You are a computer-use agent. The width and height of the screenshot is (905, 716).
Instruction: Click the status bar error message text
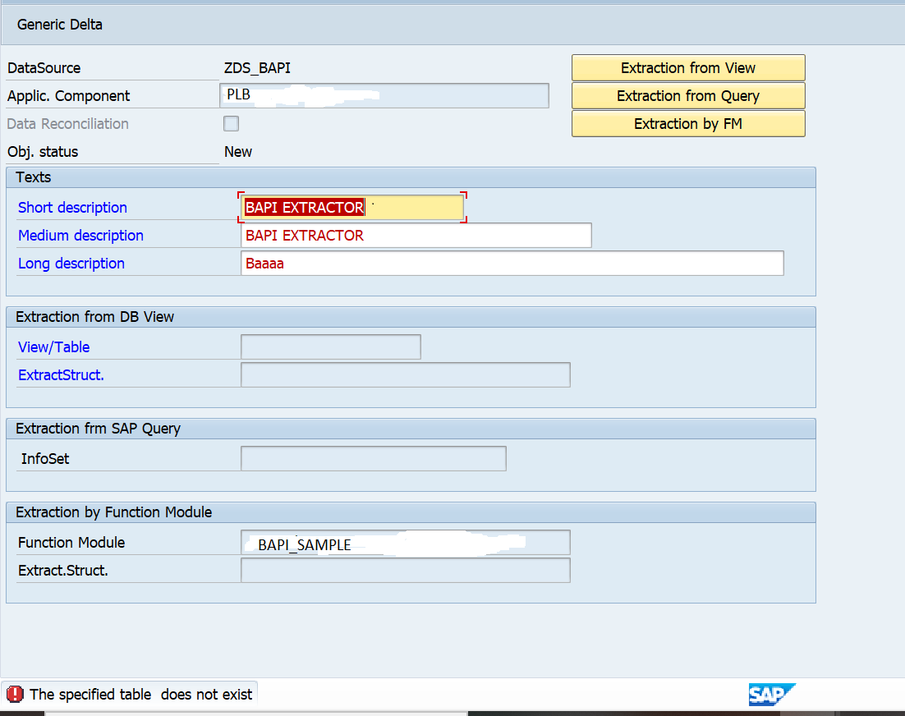[140, 694]
